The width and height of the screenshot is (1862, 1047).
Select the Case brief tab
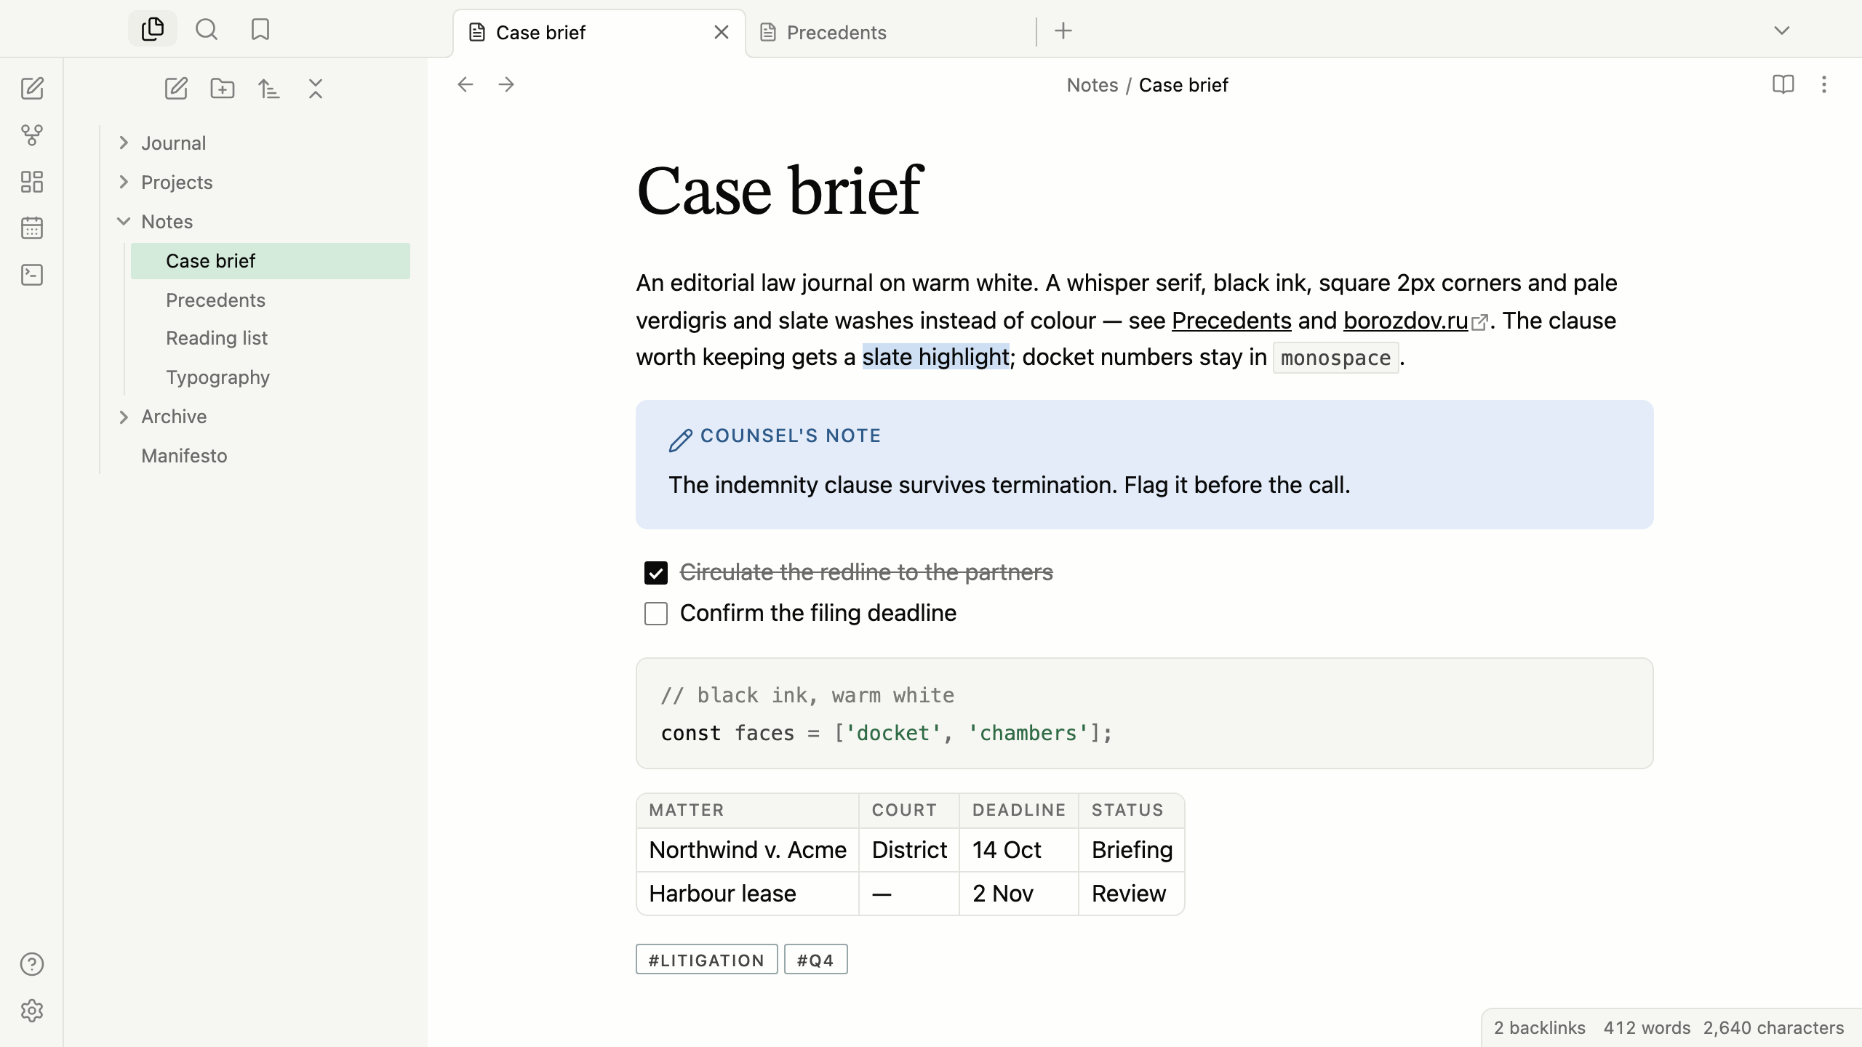click(599, 33)
